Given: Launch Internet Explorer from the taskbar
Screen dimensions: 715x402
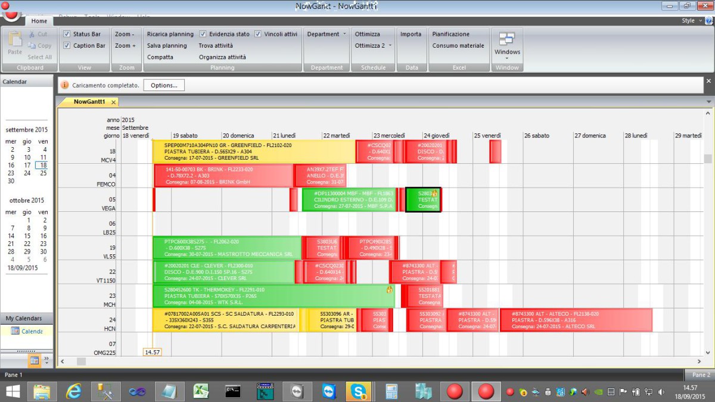Looking at the screenshot, I should click(74, 391).
